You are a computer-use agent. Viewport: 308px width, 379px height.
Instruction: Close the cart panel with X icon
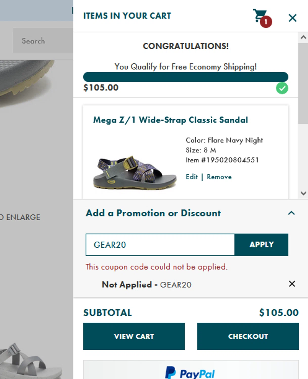292,18
